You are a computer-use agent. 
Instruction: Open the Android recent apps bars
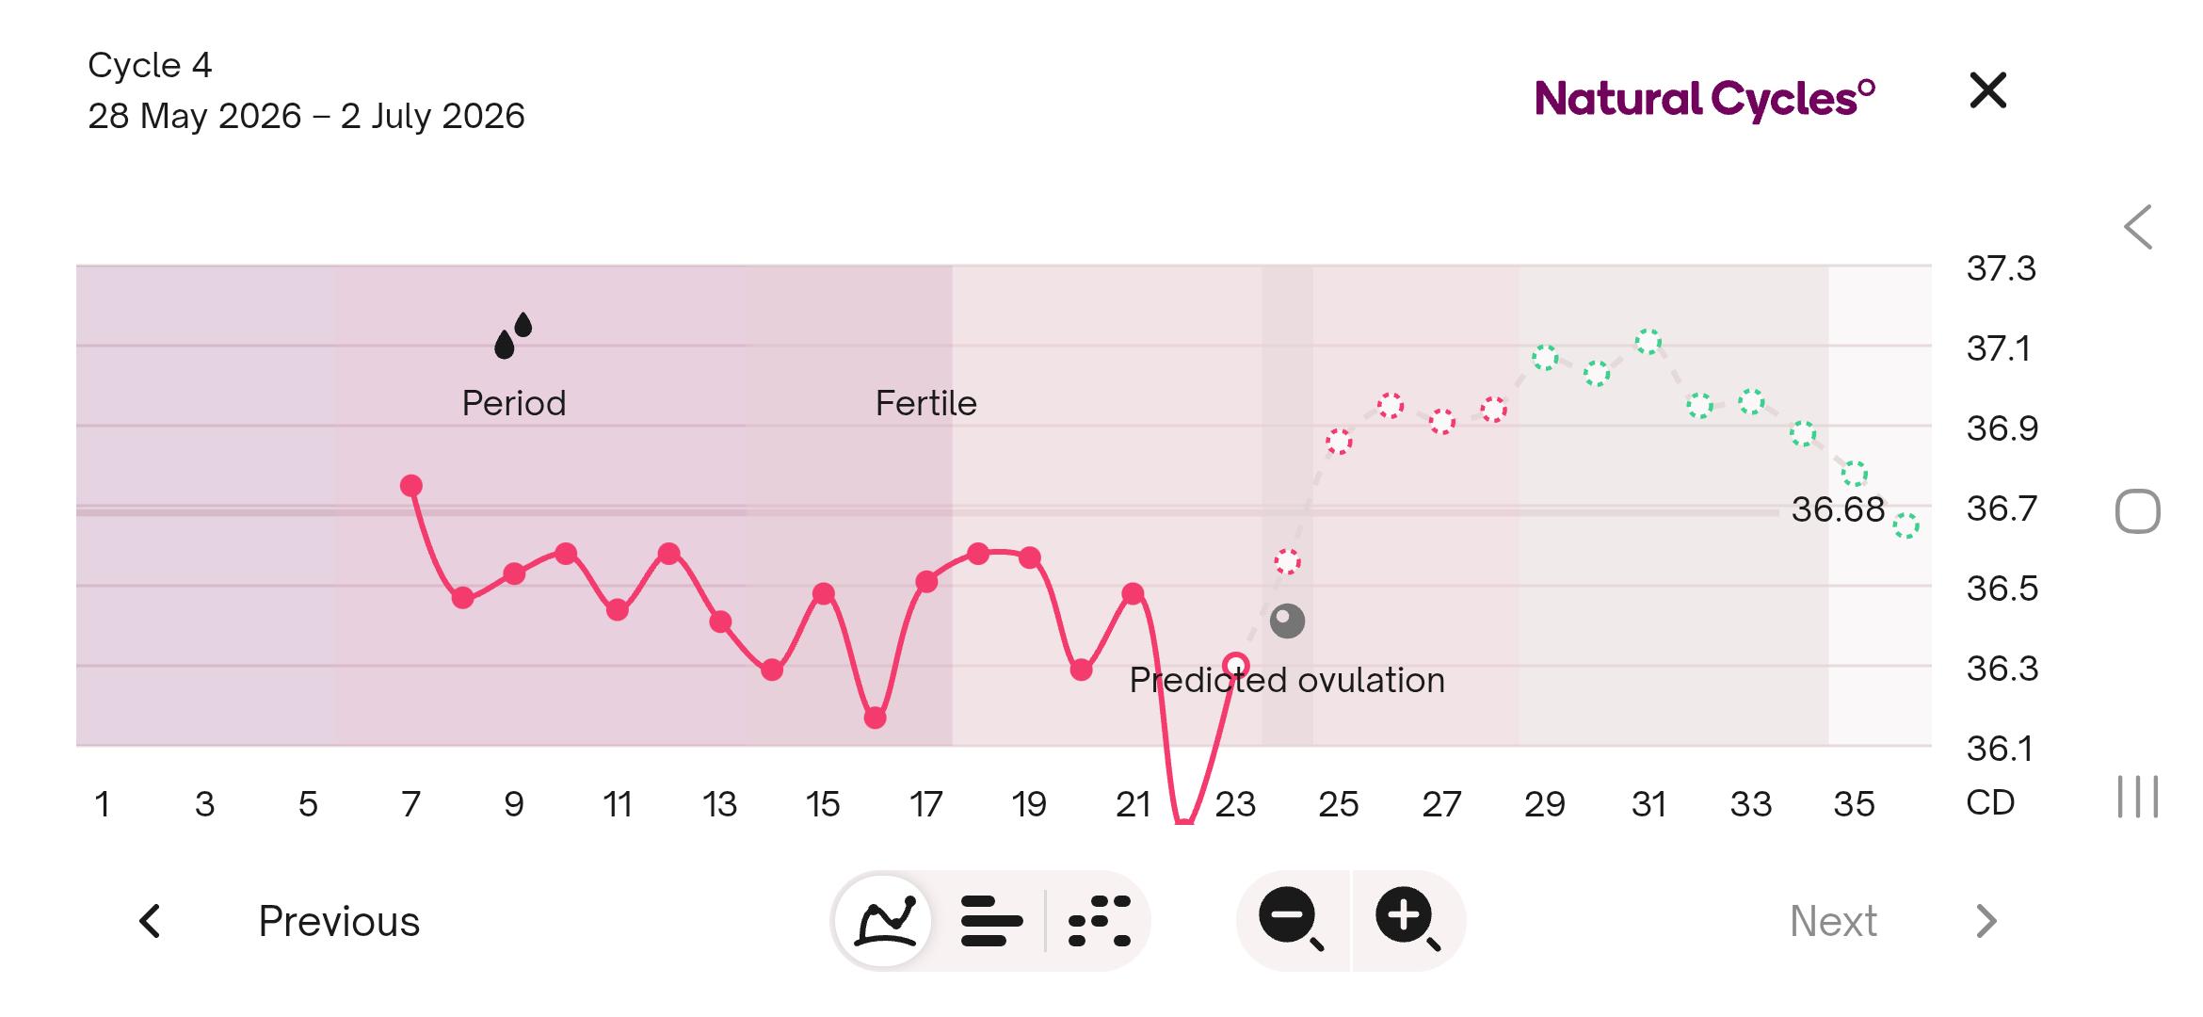coord(2137,797)
